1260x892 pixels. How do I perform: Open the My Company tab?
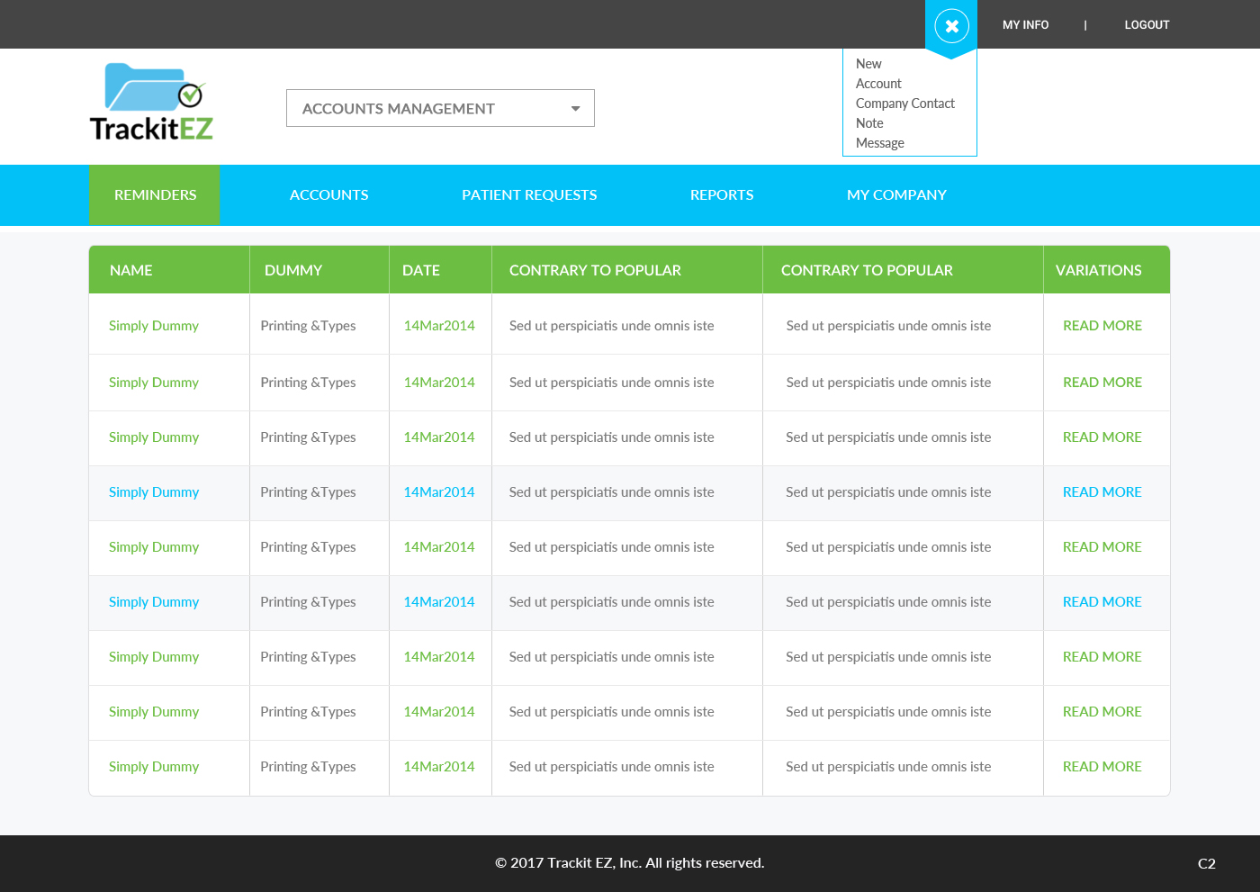(896, 195)
